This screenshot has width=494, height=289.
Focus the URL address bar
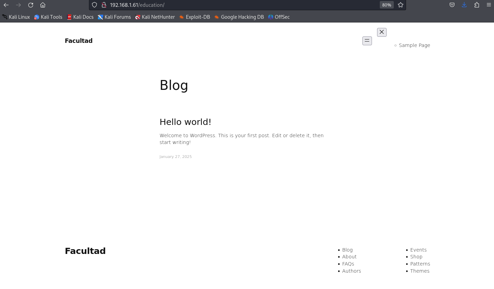click(239, 5)
